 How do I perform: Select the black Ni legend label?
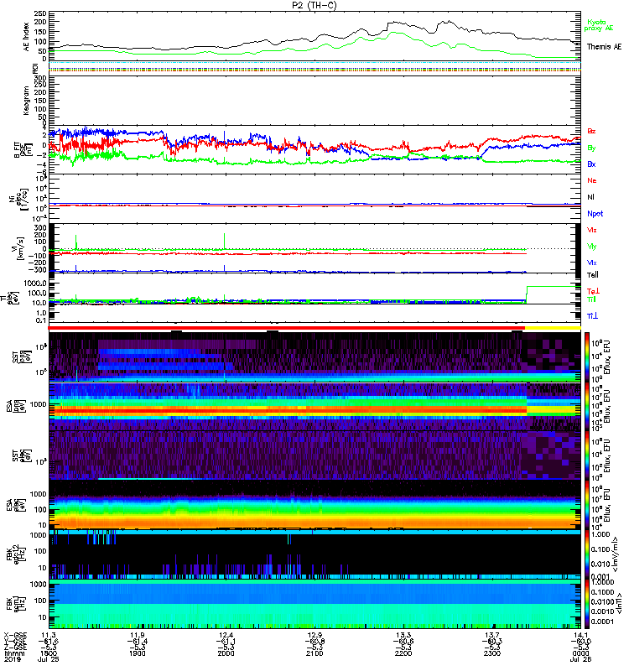(590, 197)
